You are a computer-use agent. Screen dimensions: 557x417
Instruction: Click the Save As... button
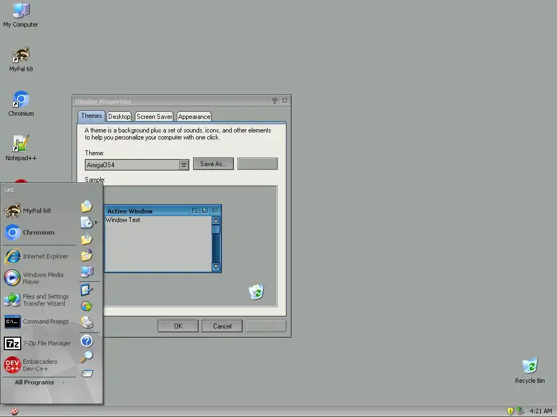click(x=213, y=164)
